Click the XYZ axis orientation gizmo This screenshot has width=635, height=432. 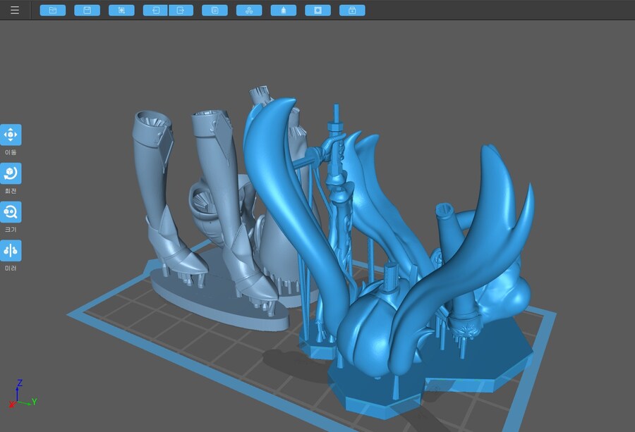(20, 395)
